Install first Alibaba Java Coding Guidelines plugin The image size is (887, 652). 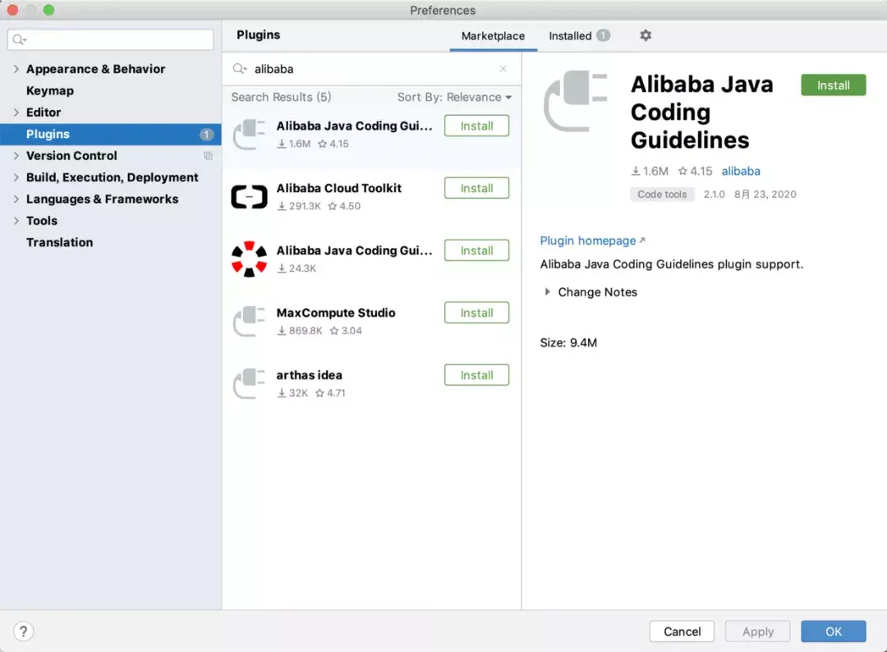tap(476, 126)
